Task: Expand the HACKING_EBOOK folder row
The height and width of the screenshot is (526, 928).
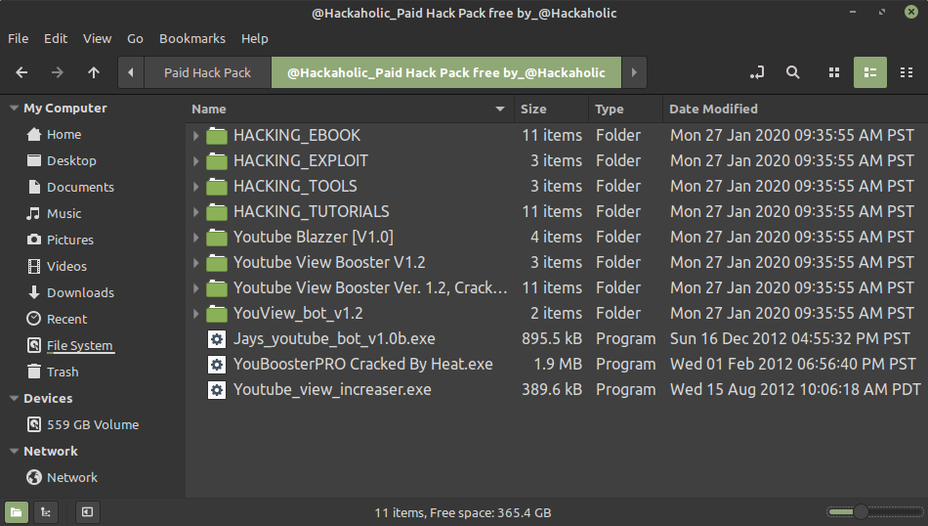Action: click(x=196, y=136)
